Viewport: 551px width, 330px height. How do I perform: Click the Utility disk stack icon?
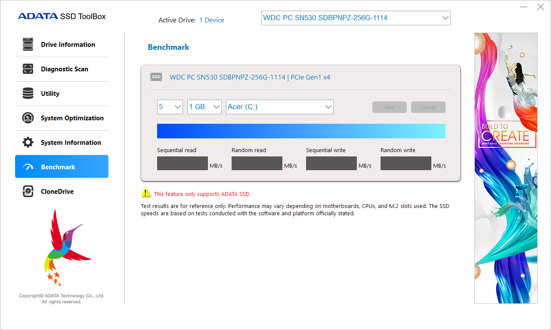pos(28,94)
